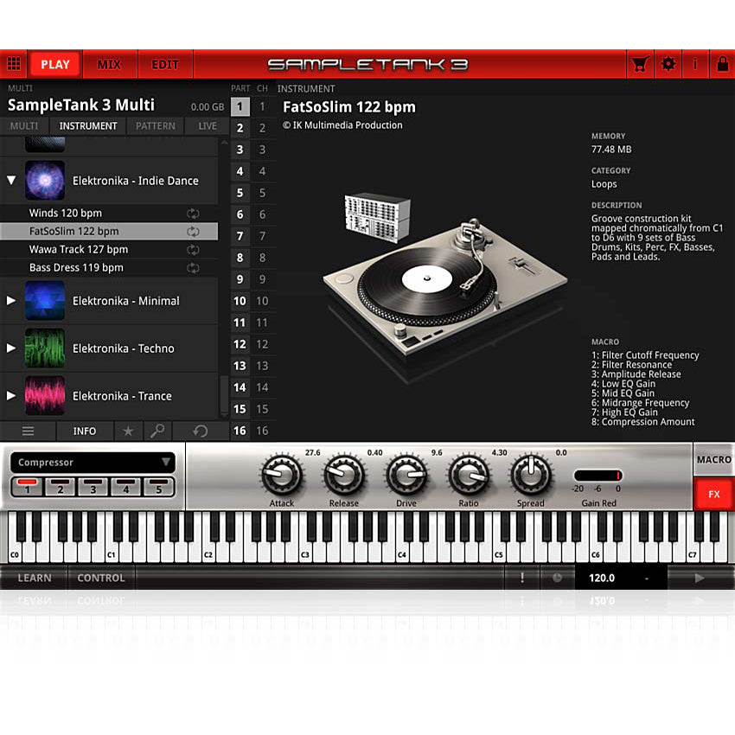735x735 pixels.
Task: Enable the FX button on the right
Action: click(x=714, y=494)
